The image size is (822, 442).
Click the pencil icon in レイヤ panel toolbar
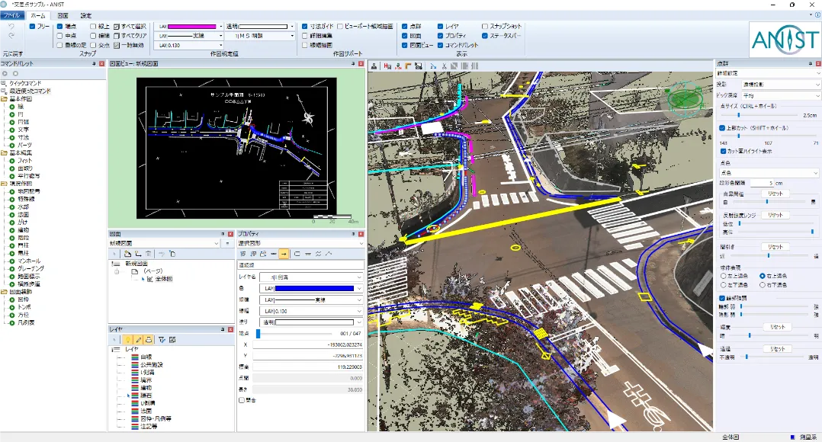[139, 340]
